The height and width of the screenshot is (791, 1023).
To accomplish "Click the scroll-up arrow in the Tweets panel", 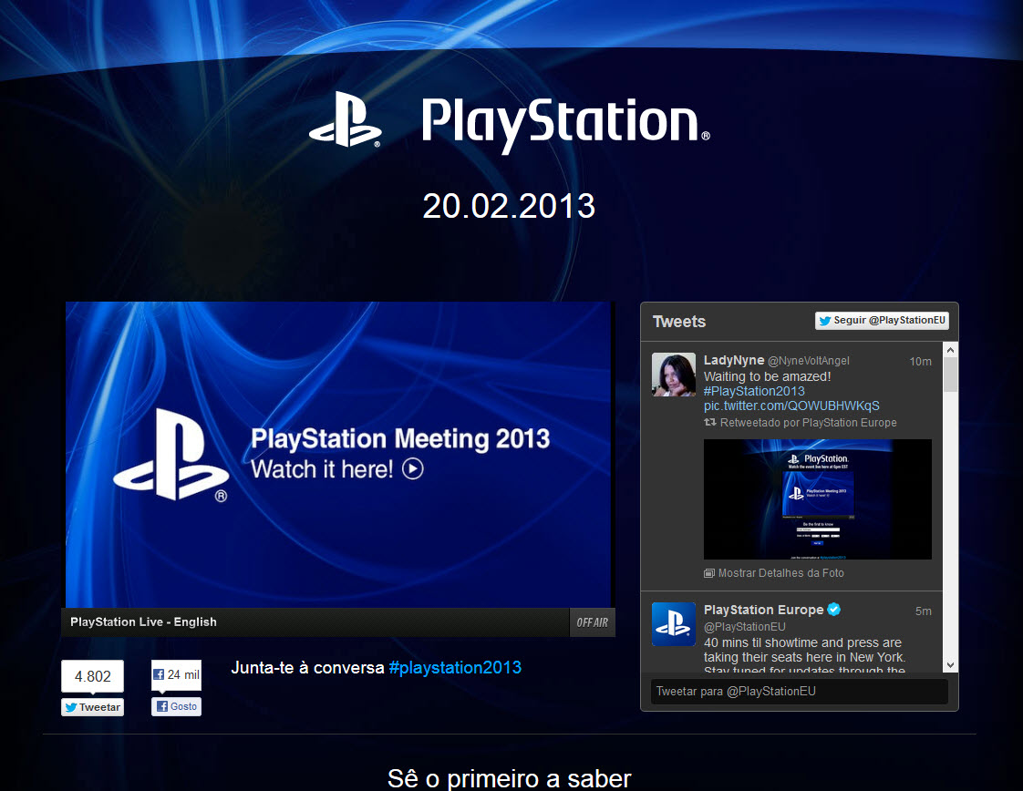I will pos(950,350).
